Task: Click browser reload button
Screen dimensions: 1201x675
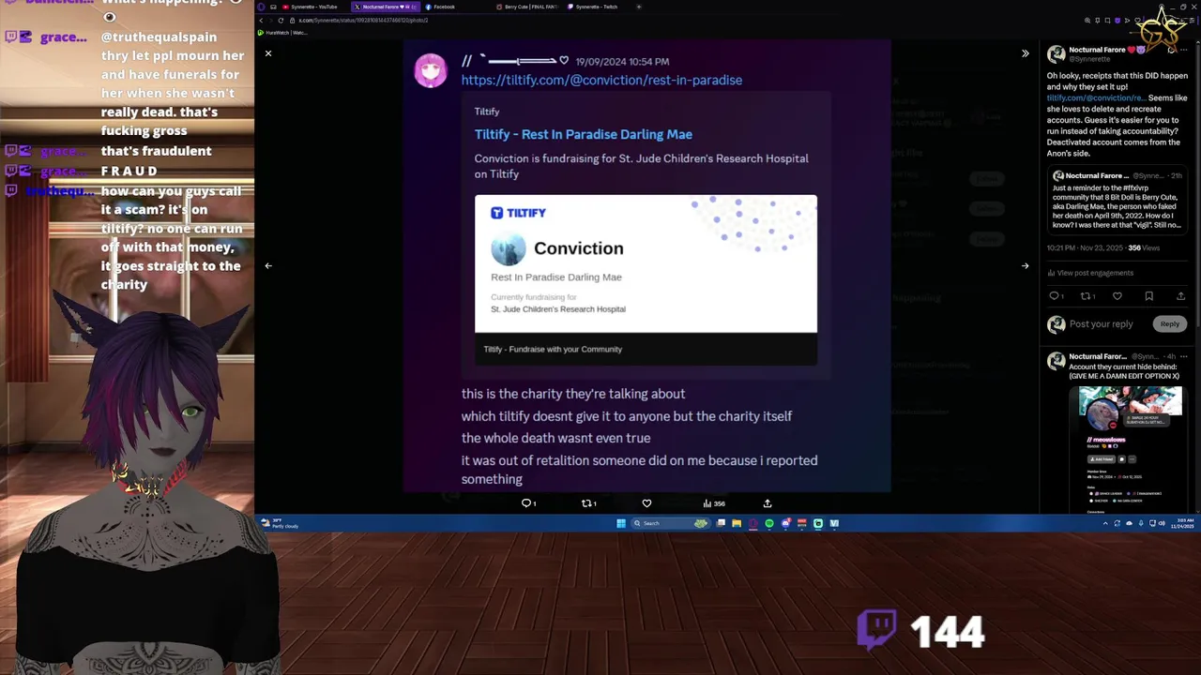Action: coord(281,21)
